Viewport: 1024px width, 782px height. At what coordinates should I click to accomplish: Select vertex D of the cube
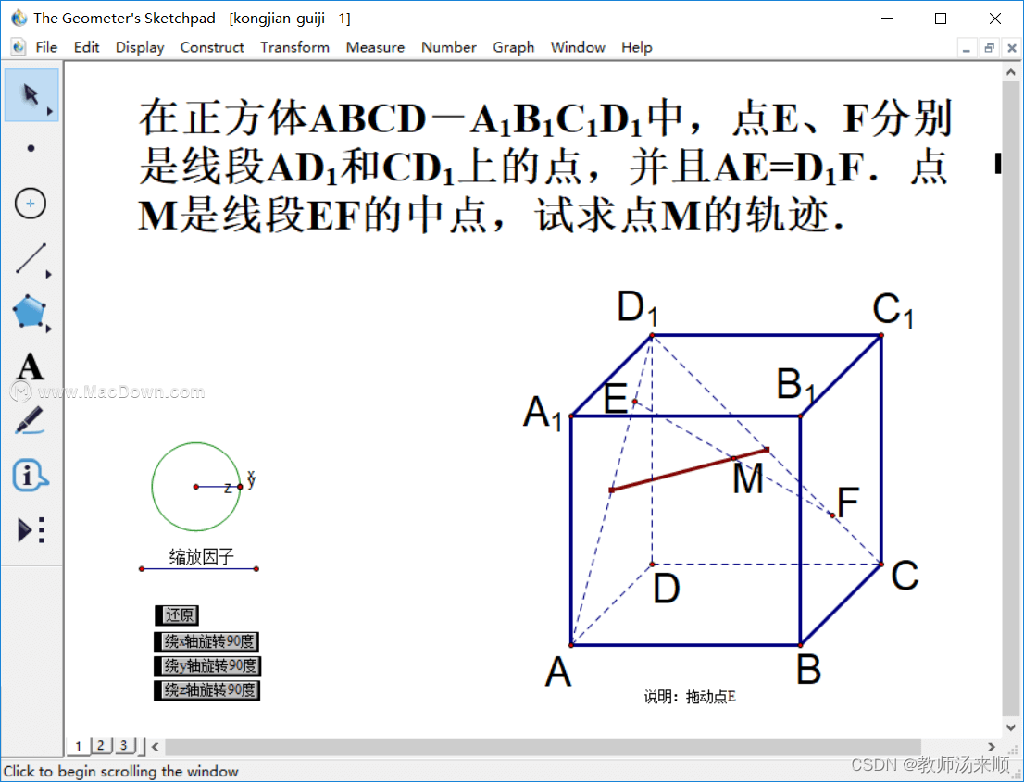[x=652, y=564]
